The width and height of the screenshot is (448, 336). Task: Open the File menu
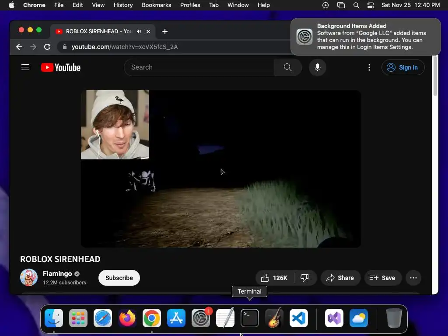tap(59, 5)
